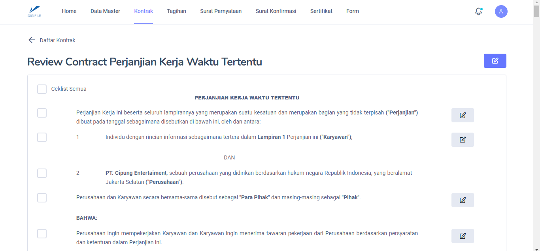The width and height of the screenshot is (540, 251).
Task: Click the back arrow to Daftar Kontrak
Action: pyautogui.click(x=32, y=40)
